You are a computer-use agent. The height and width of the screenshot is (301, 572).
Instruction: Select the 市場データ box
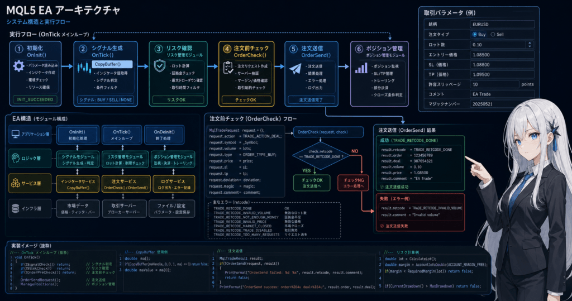78,208
